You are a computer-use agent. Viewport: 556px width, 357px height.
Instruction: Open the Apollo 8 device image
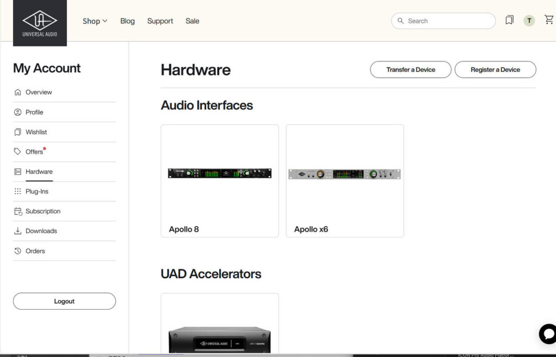[x=219, y=173]
